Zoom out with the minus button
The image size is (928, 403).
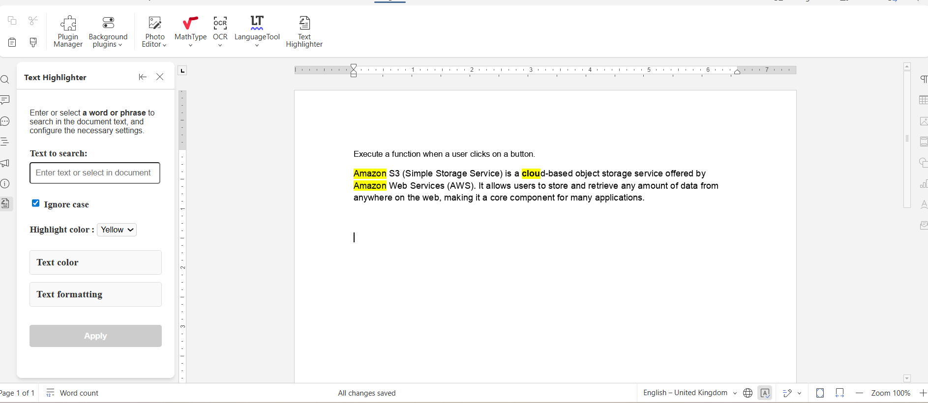[859, 393]
